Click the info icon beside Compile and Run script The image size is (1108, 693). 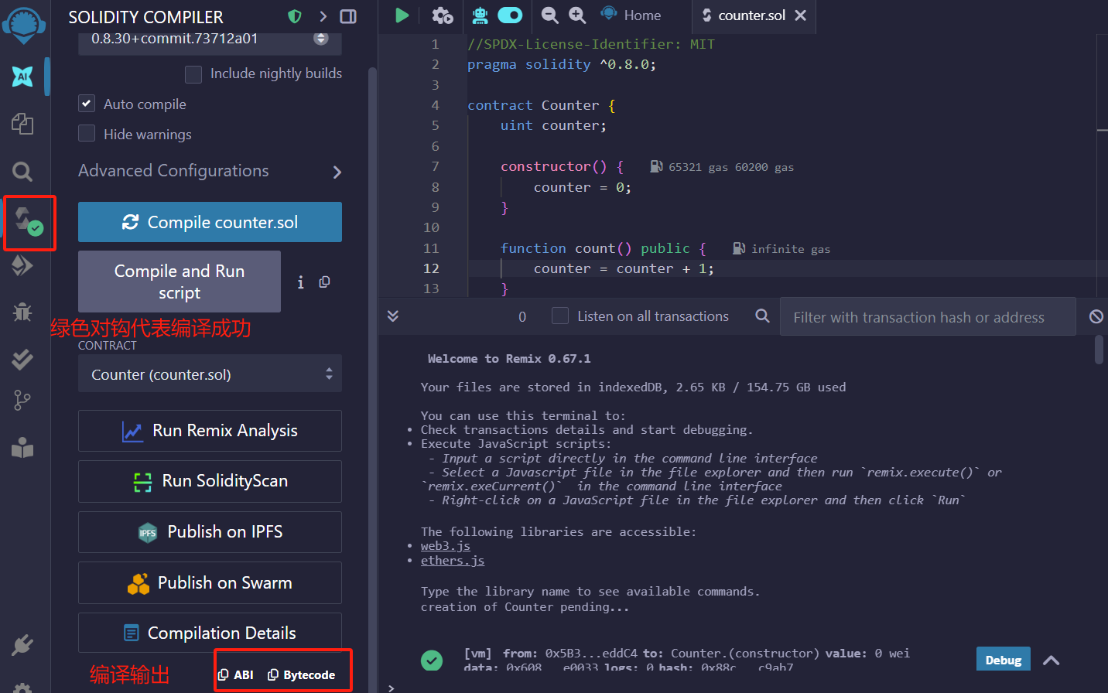300,282
